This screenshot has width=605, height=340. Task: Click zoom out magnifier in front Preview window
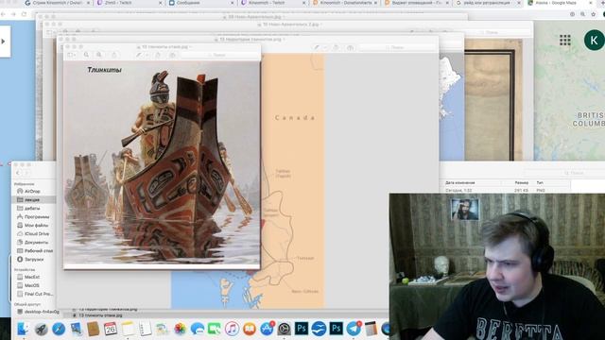click(86, 55)
